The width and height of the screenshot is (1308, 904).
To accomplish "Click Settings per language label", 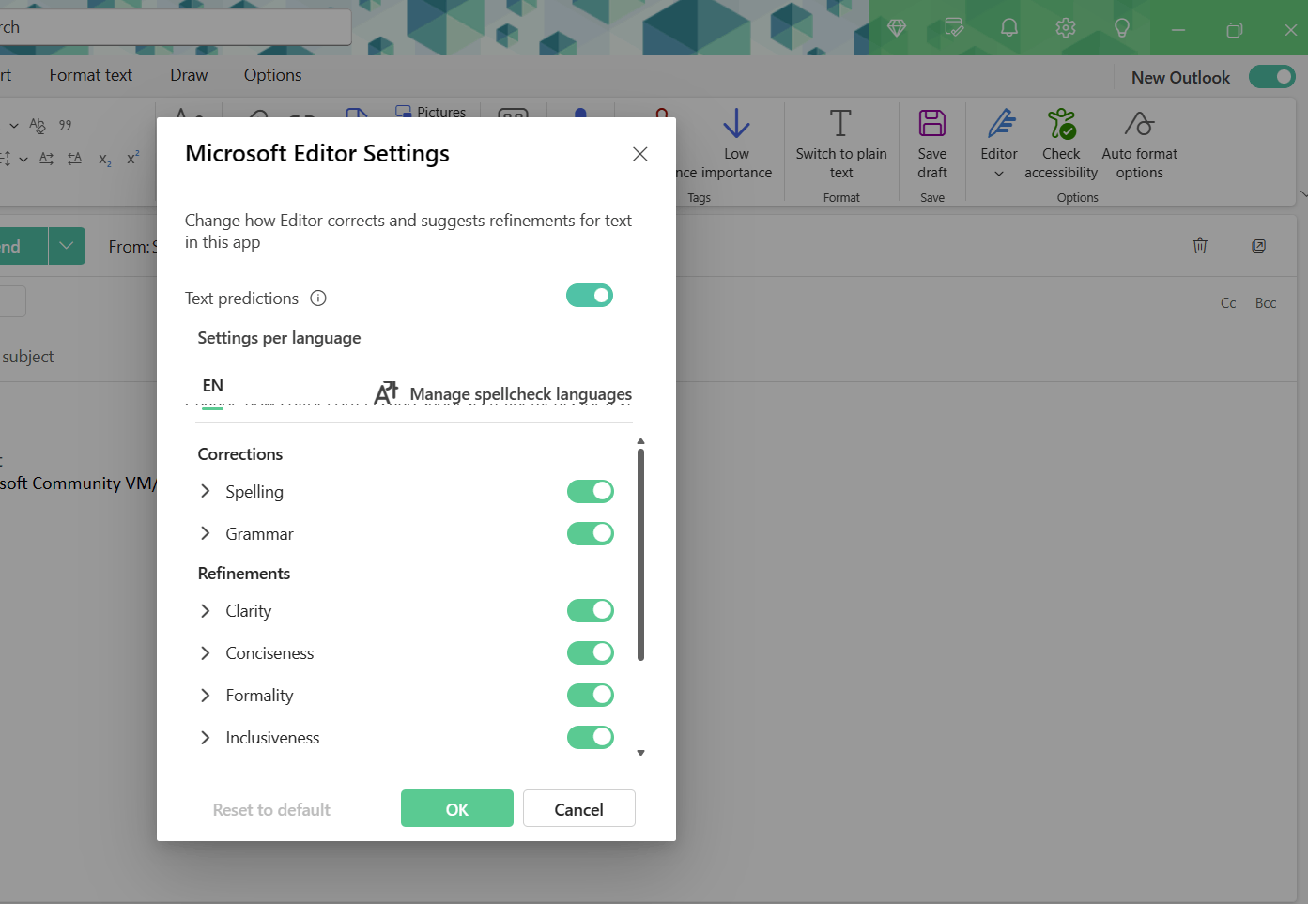I will click(x=279, y=338).
